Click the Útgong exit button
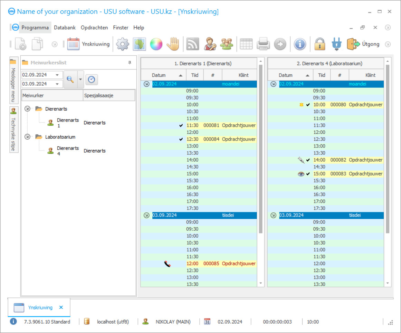The width and height of the screenshot is (401, 333). 363,44
